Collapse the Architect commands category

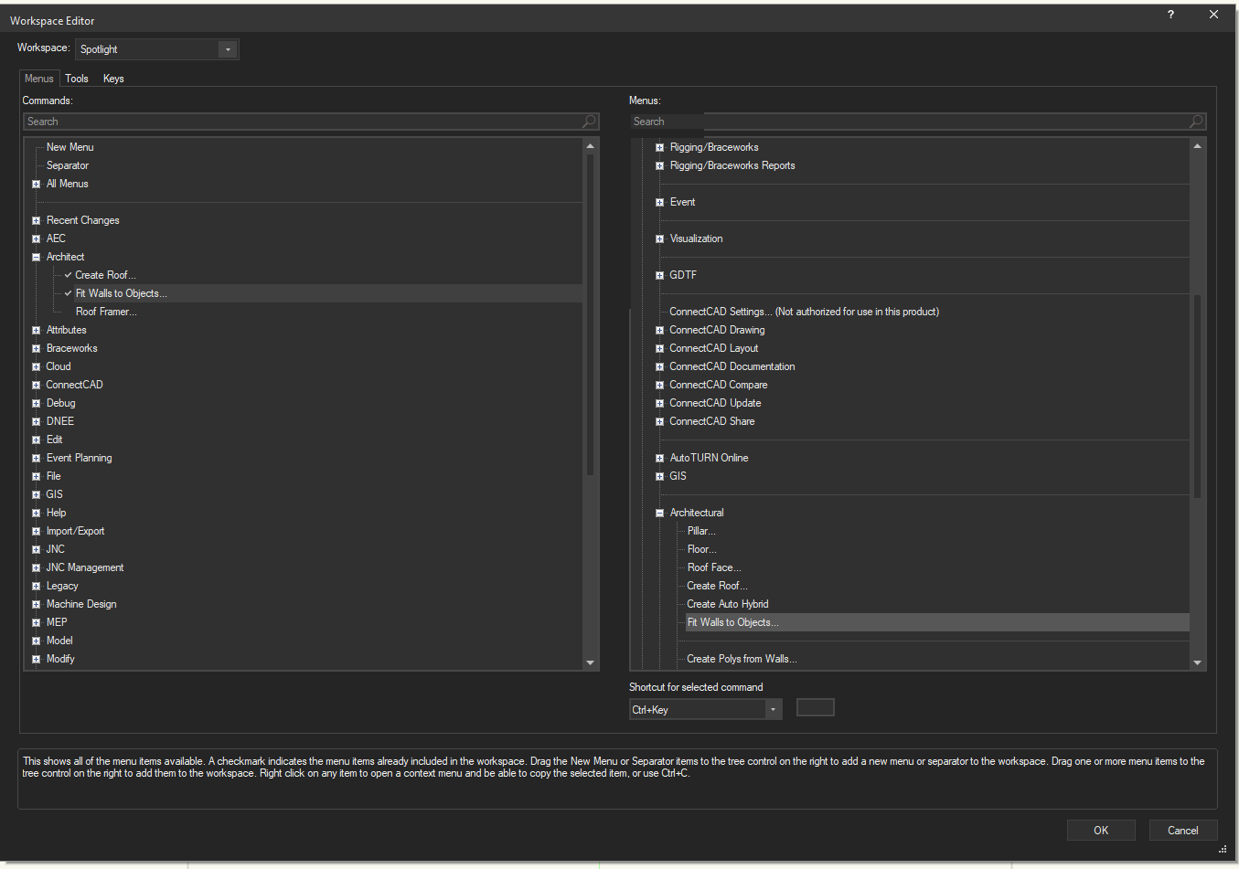(x=37, y=257)
